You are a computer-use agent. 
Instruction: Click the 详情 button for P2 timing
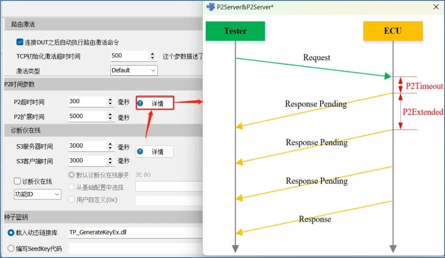coord(155,103)
